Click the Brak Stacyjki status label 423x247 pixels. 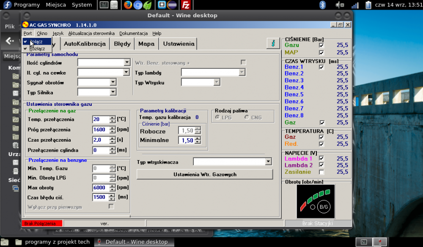[x=318, y=223]
